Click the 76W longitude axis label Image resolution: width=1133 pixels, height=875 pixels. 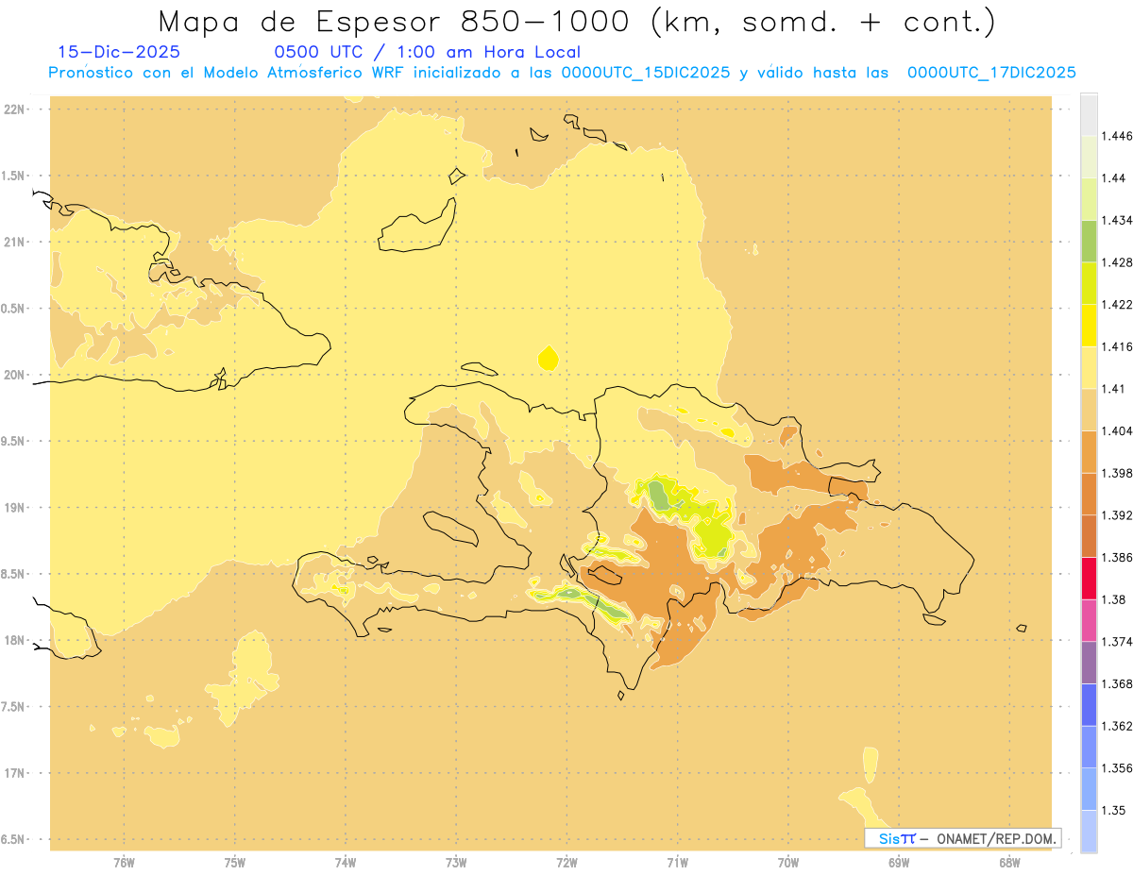(x=124, y=863)
